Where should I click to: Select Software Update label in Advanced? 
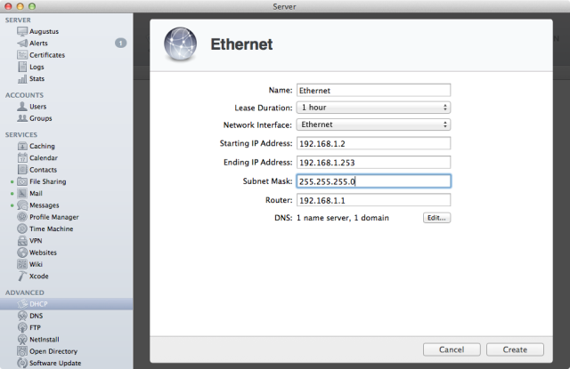pos(55,363)
